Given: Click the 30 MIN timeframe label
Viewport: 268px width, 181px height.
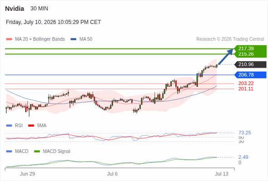Looking at the screenshot, I should point(40,9).
